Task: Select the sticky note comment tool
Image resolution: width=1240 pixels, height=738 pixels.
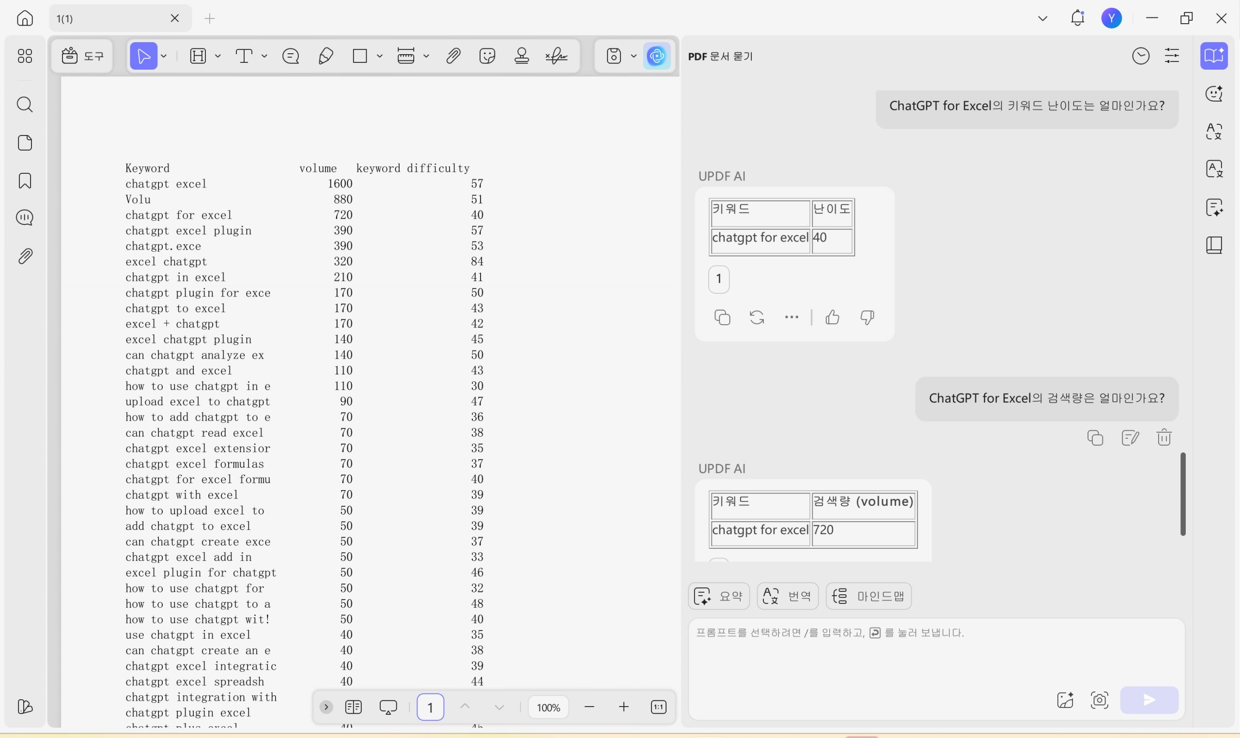Action: [x=291, y=56]
